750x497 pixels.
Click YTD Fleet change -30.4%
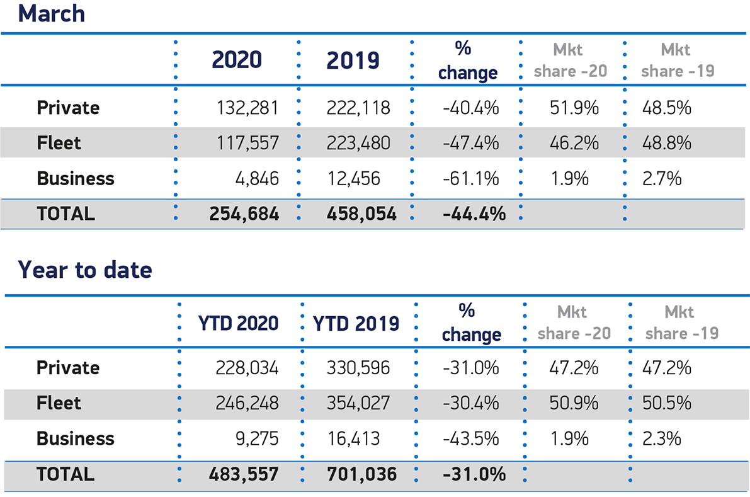(x=470, y=403)
